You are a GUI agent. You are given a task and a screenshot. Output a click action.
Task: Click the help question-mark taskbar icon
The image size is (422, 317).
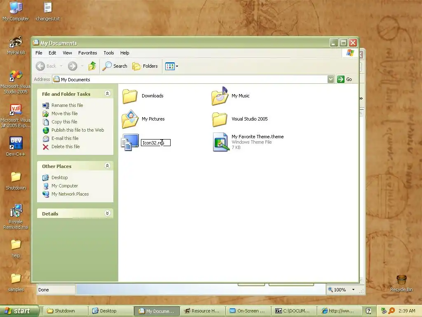368,311
